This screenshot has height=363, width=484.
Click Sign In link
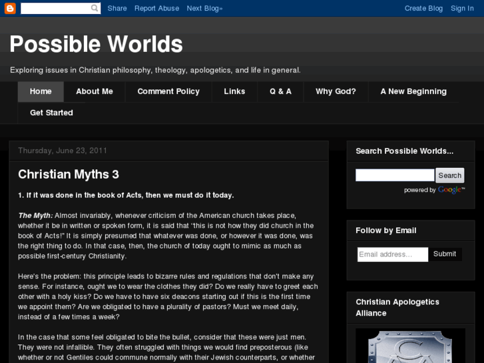[462, 9]
